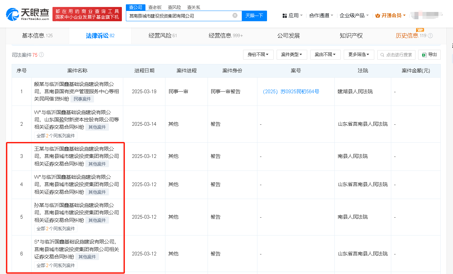
Task: Open the 案件类型 filter dropdown
Action: click(x=292, y=55)
